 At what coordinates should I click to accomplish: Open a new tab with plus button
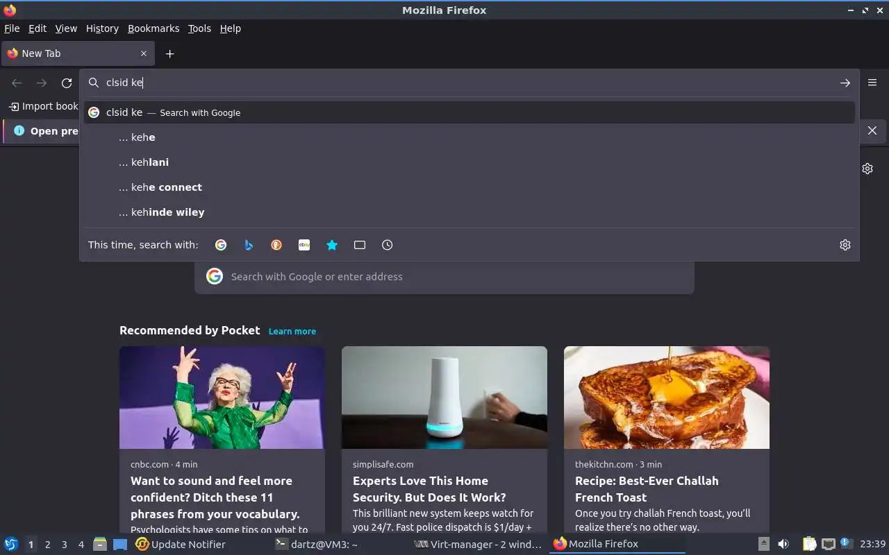[x=169, y=53]
